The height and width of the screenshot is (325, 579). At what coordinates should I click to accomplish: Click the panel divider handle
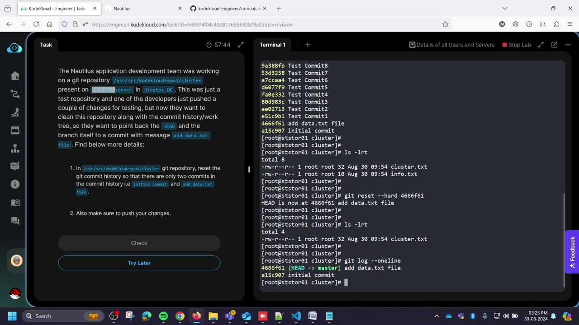(249, 169)
